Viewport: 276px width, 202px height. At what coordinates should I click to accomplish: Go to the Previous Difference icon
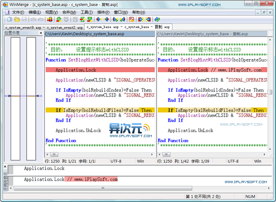pos(66,19)
